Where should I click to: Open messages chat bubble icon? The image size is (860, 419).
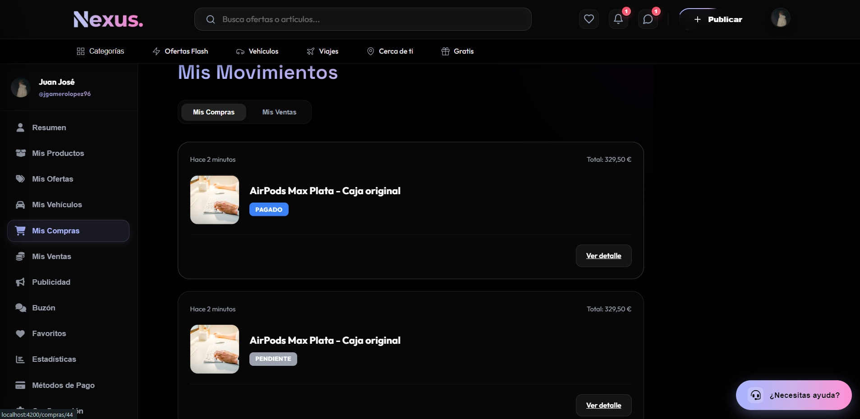(648, 19)
